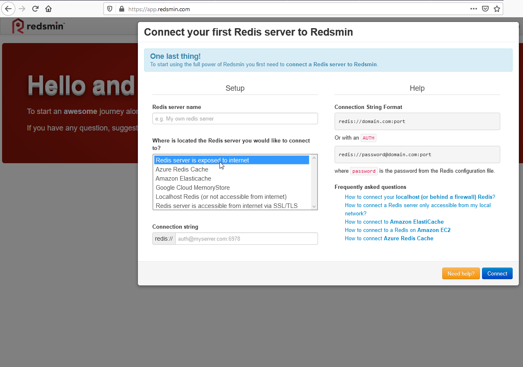Select Azure Redis Cache in the location list

(182, 169)
